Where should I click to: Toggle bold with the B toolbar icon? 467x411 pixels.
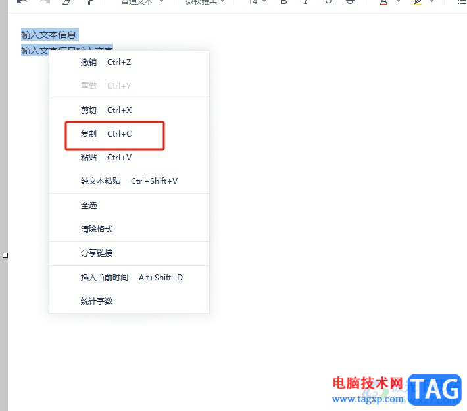point(283,2)
